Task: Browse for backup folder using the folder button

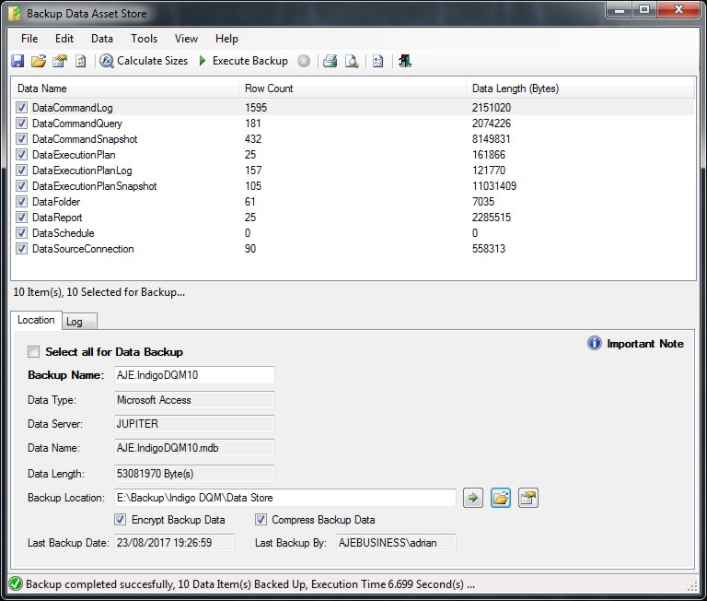Action: point(500,498)
